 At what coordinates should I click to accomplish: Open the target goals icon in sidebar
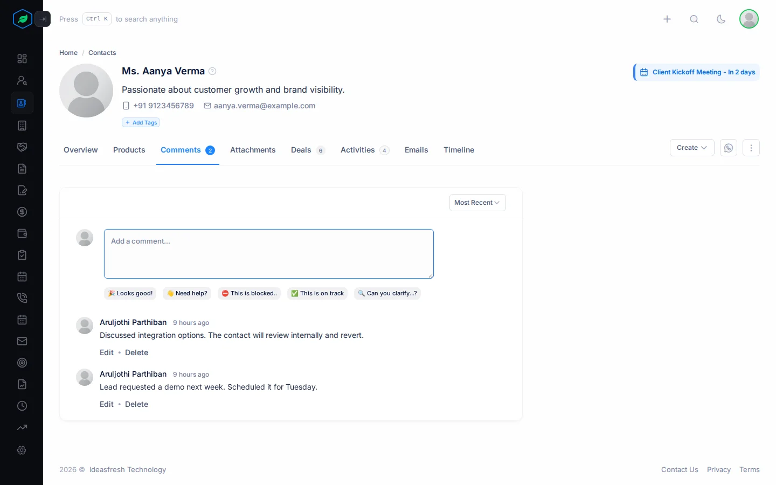[22, 363]
